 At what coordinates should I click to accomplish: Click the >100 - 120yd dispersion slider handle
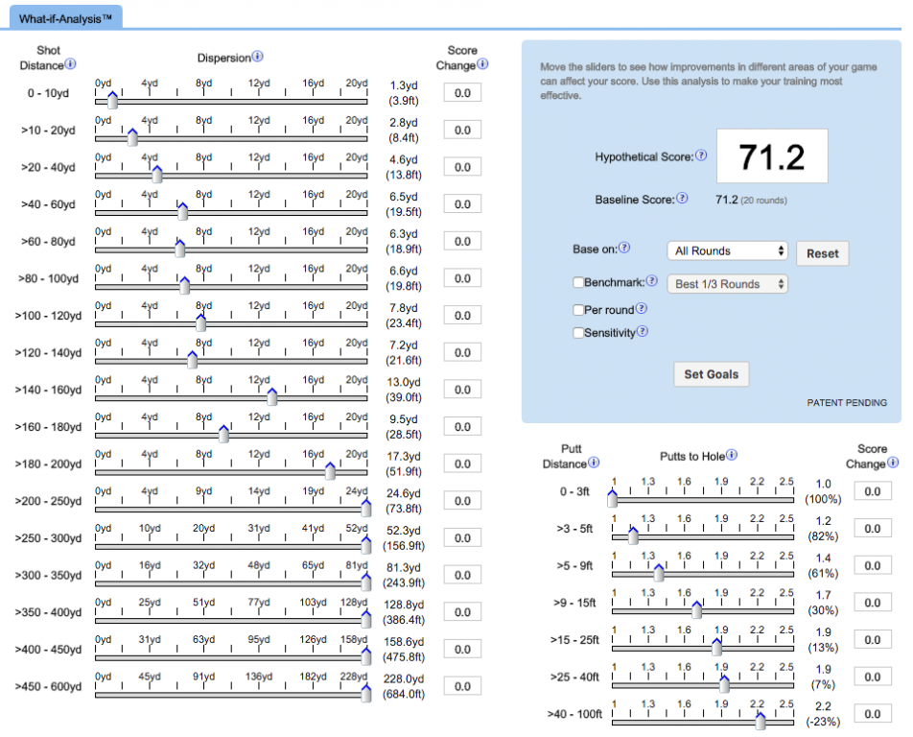click(x=200, y=322)
